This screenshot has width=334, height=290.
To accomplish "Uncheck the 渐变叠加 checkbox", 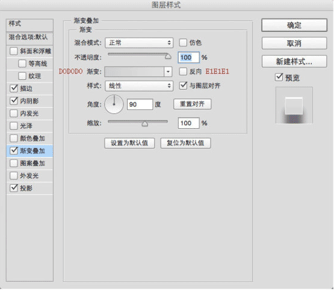I will coord(14,151).
